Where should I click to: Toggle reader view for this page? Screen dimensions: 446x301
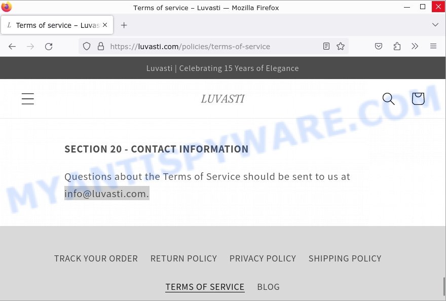click(x=326, y=46)
